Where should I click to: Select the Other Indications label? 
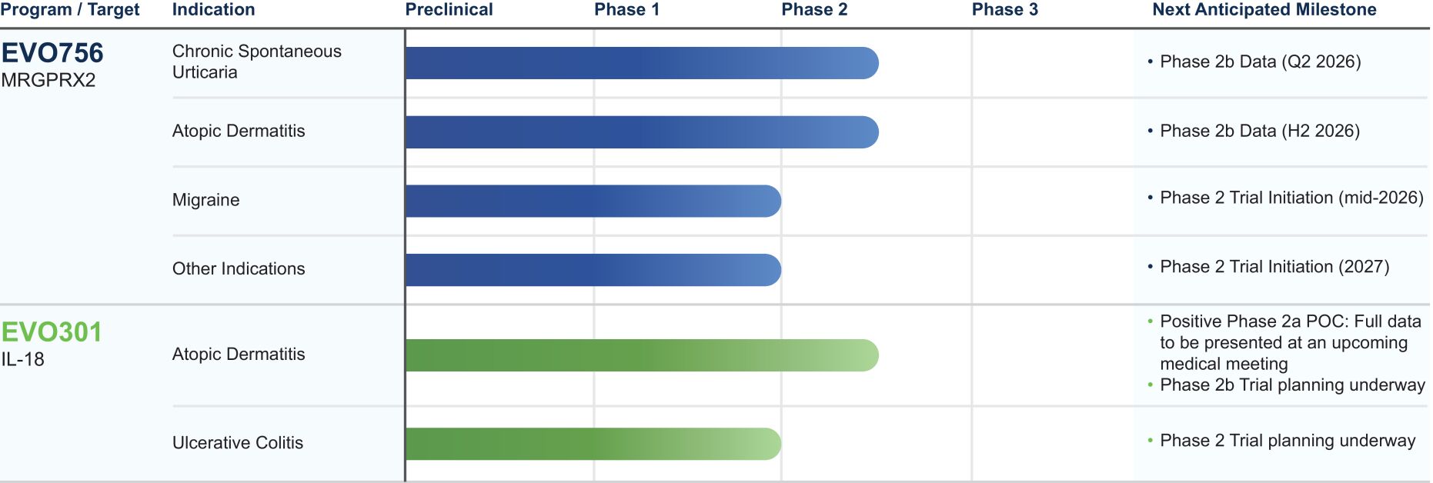pos(239,268)
